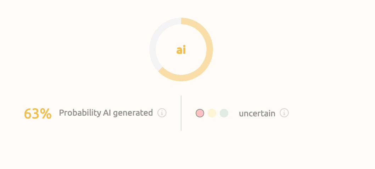The width and height of the screenshot is (375, 169).
Task: Click the 63% probability value
Action: [38, 113]
